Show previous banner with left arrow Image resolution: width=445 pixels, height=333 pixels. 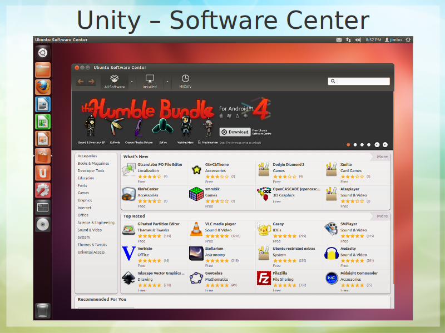point(377,145)
